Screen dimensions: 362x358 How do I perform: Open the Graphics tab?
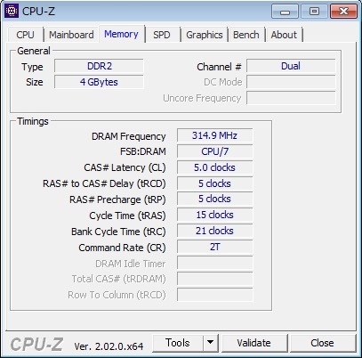[205, 35]
